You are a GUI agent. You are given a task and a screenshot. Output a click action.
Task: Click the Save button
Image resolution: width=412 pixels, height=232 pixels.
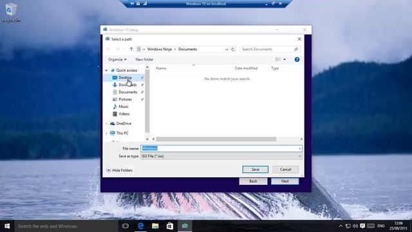(256, 169)
